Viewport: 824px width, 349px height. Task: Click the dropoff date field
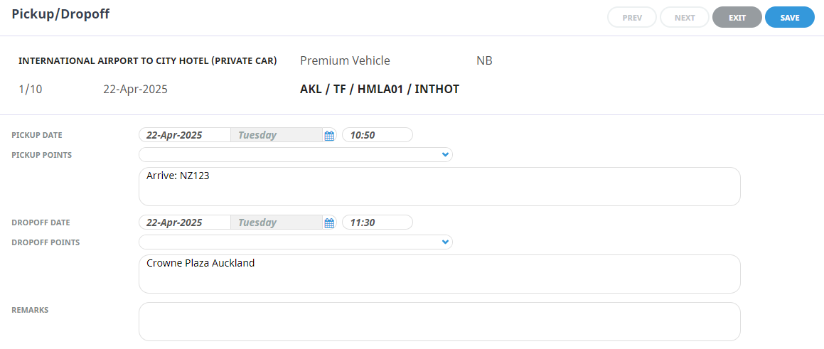[184, 222]
